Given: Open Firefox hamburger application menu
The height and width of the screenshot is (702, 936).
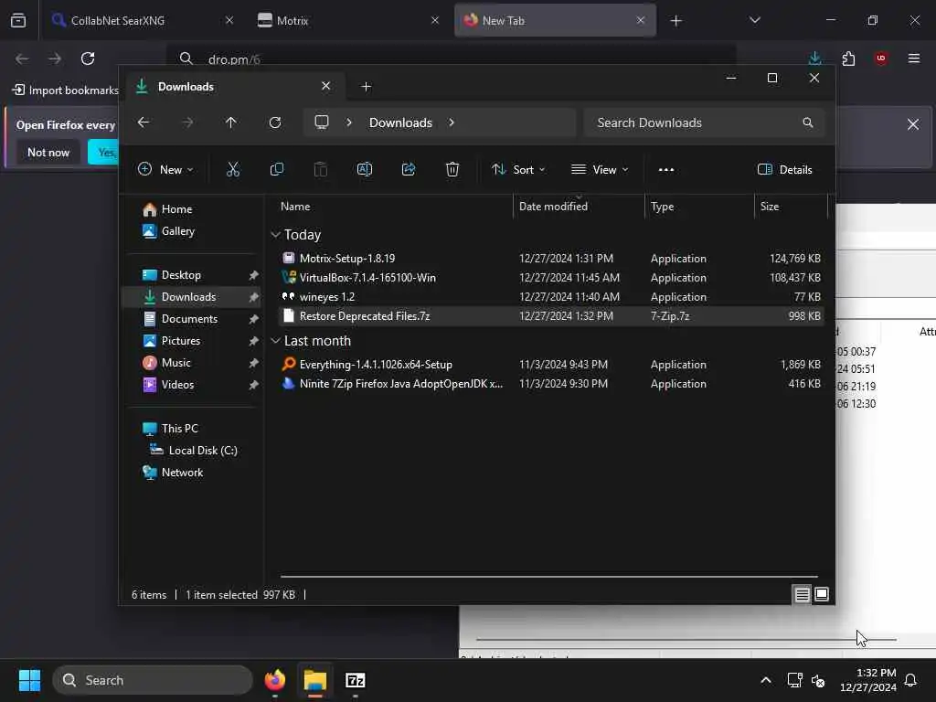Looking at the screenshot, I should coord(914,58).
